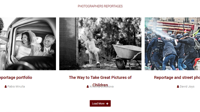Click the user icon beside Kristina Oveckova

(88, 86)
